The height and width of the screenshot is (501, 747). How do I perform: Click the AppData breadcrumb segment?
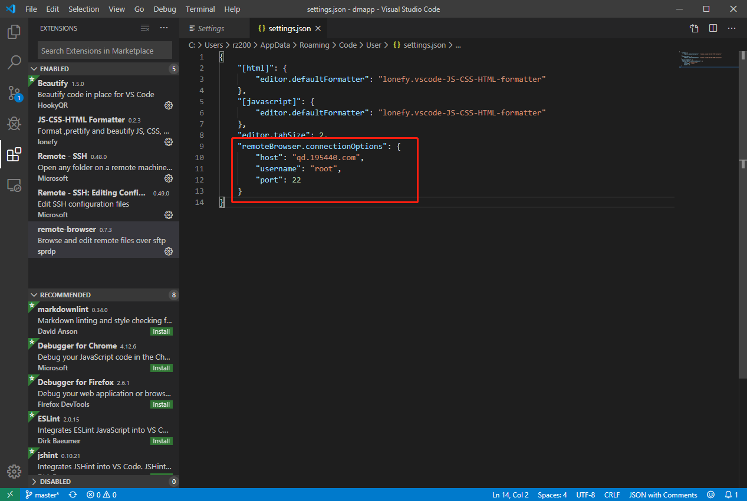coord(275,45)
